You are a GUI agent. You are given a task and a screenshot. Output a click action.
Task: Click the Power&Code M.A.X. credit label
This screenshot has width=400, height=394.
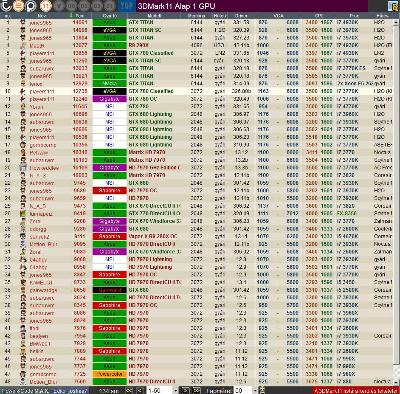(25, 391)
